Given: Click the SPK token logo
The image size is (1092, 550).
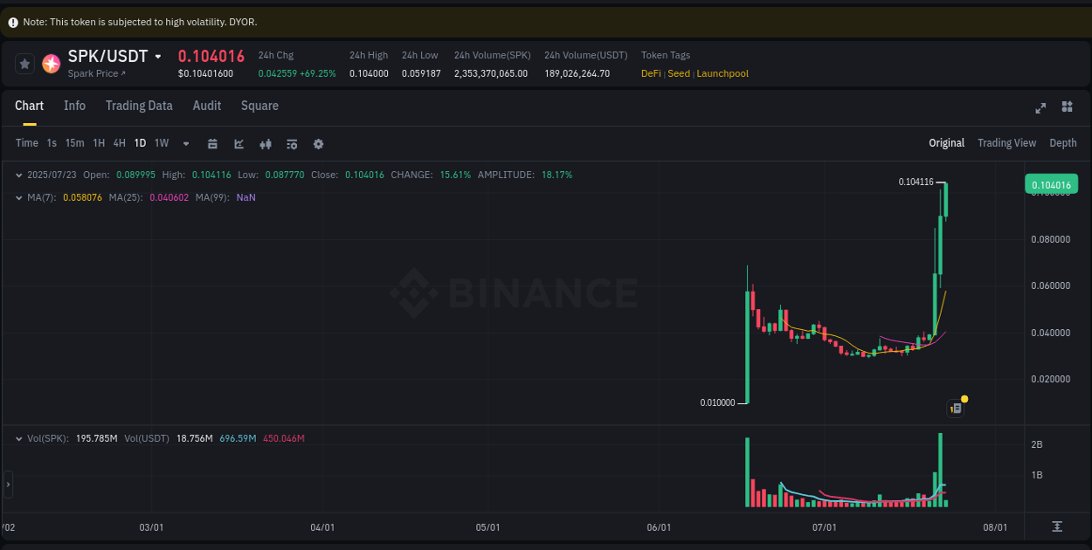Looking at the screenshot, I should 51,63.
